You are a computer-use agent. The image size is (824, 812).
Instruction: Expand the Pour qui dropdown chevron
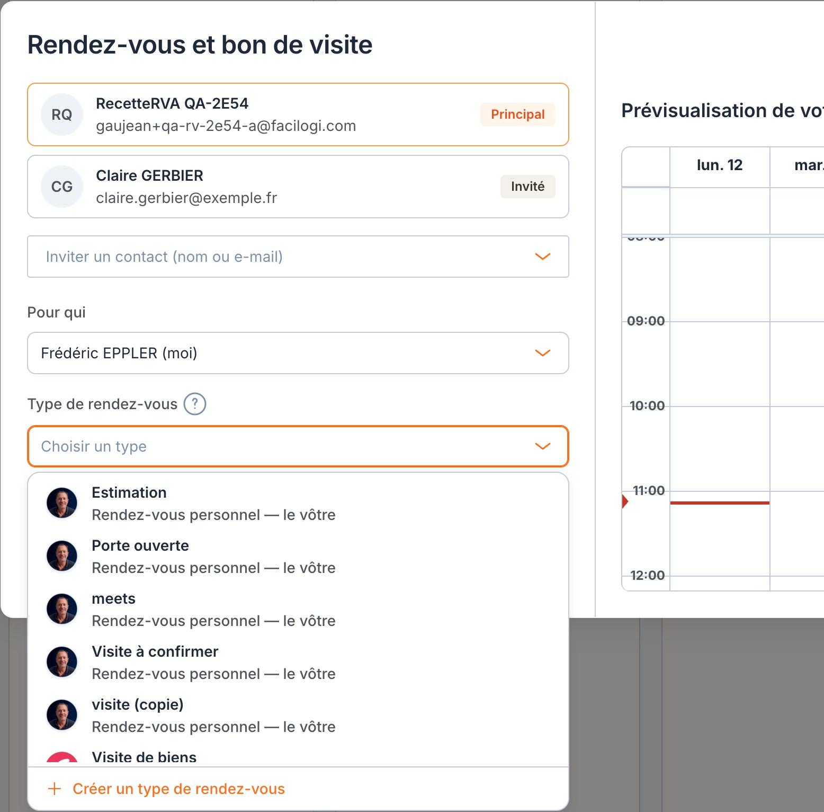(543, 353)
